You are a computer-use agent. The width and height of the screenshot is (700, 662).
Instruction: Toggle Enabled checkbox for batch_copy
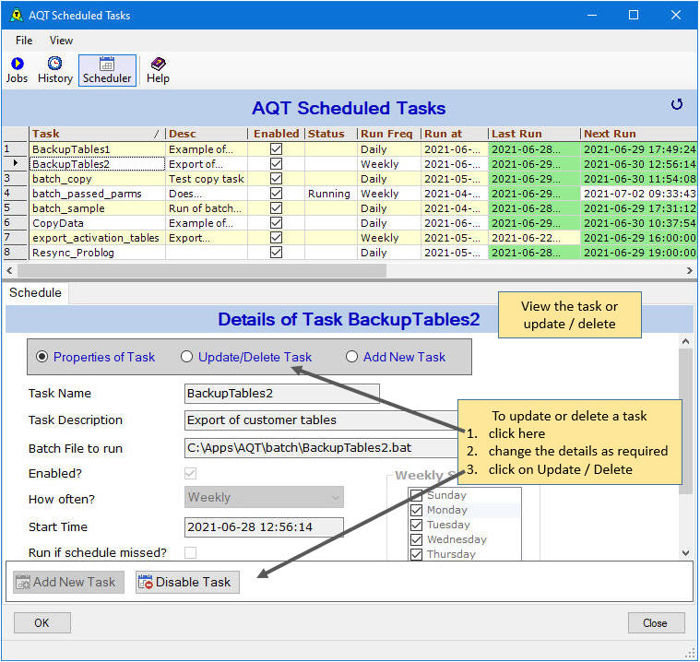tap(277, 179)
